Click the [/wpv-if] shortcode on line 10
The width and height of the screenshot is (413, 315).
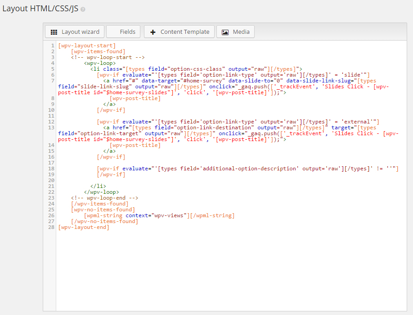[111, 110]
